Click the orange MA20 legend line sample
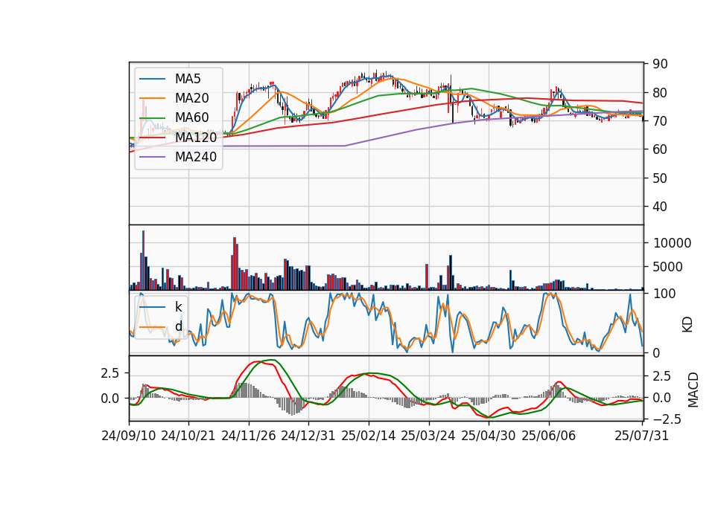Viewport: 715px width, 513px height. [152, 98]
